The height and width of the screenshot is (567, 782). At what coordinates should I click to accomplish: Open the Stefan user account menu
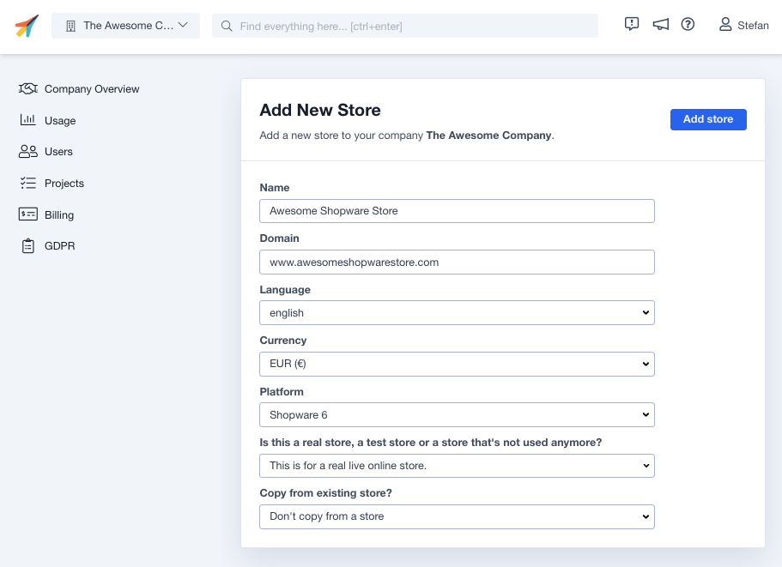pos(744,26)
